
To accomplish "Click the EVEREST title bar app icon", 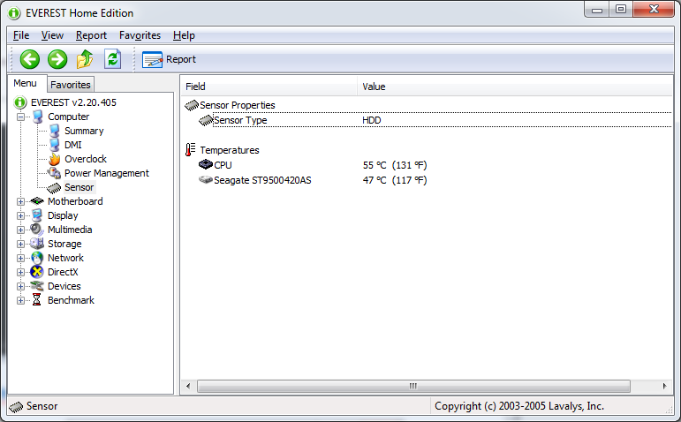I will point(14,13).
